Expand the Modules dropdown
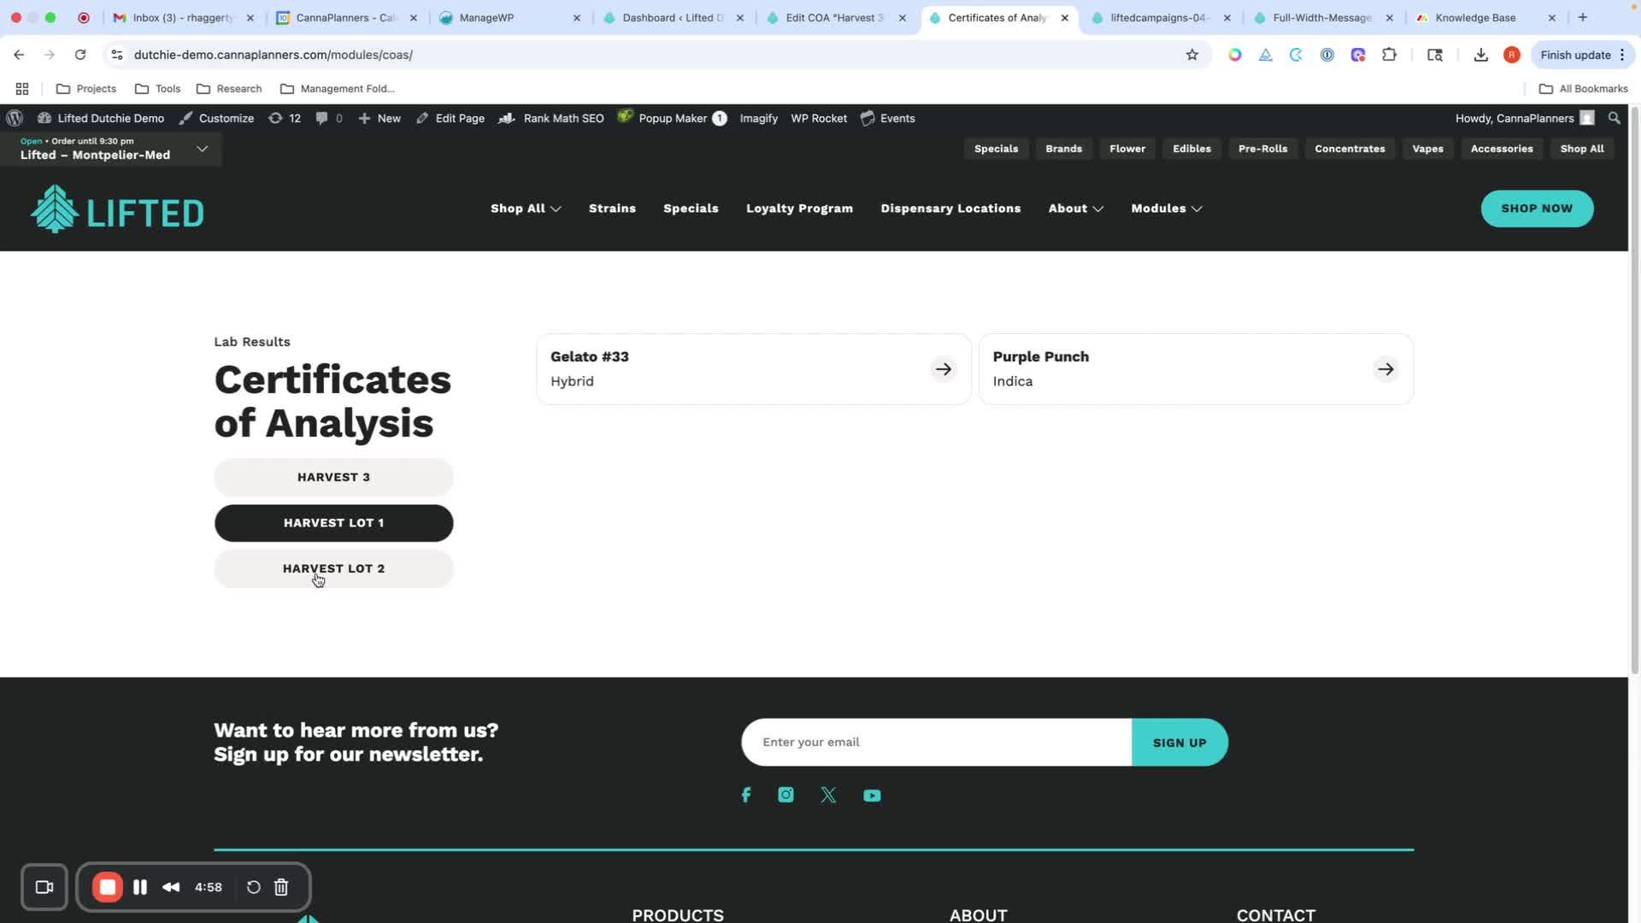This screenshot has width=1641, height=923. coord(1166,209)
